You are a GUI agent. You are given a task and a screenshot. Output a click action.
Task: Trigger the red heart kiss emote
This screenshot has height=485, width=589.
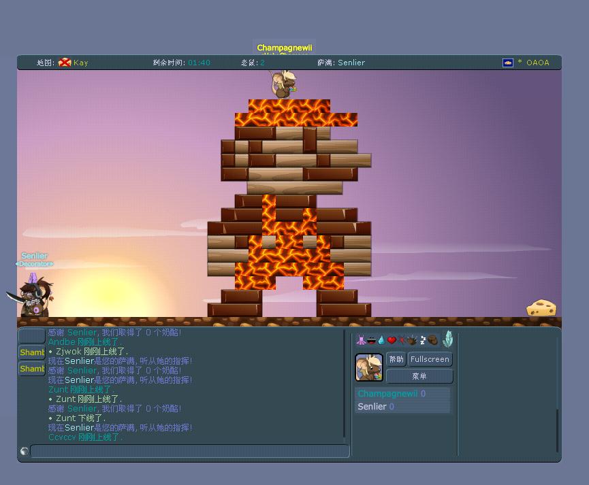[x=392, y=340]
